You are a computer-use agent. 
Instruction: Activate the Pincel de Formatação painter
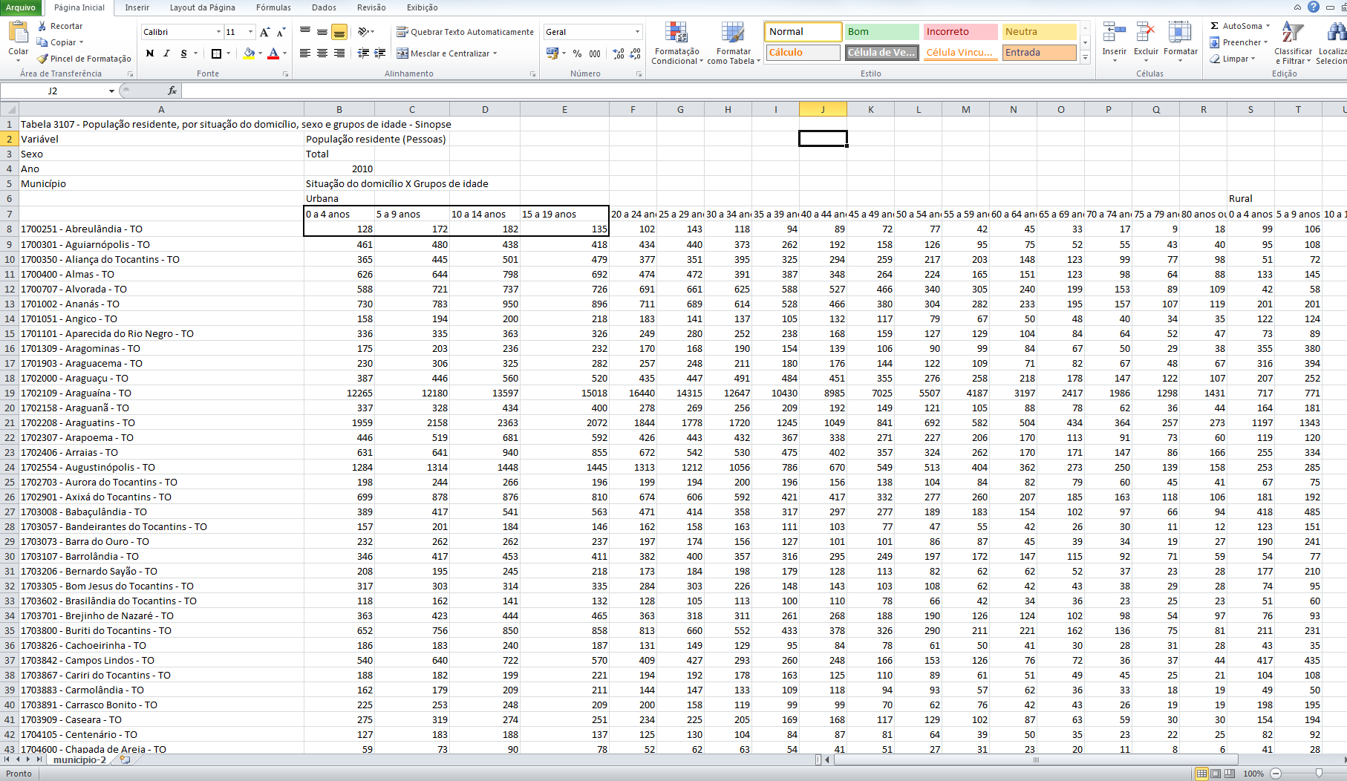tap(84, 59)
